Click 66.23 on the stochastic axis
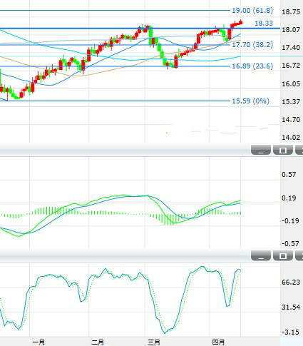 coord(291,283)
